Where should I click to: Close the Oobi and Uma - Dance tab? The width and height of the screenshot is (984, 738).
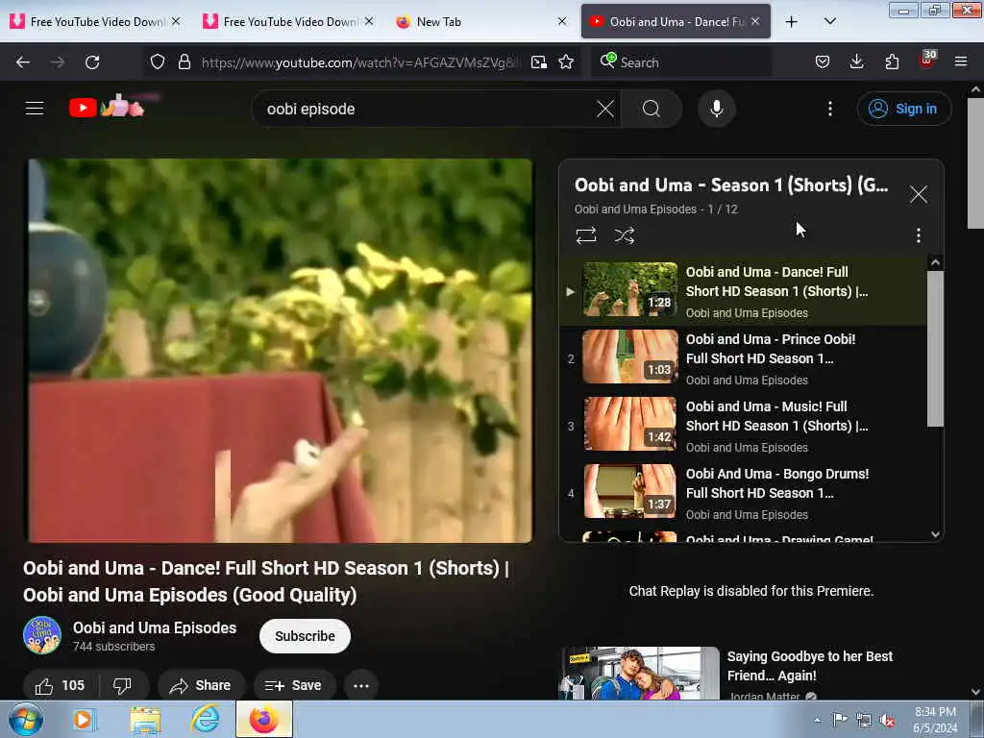(x=755, y=22)
